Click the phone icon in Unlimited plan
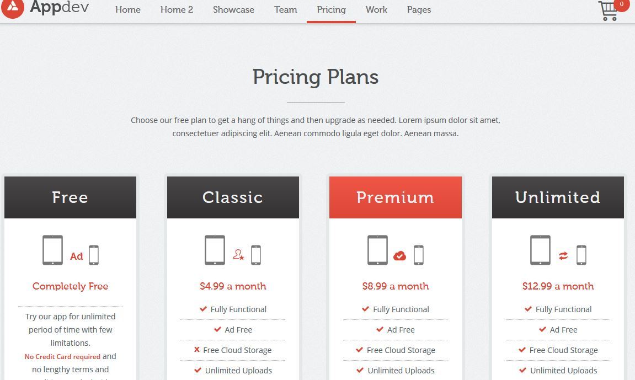The image size is (635, 380). (581, 255)
